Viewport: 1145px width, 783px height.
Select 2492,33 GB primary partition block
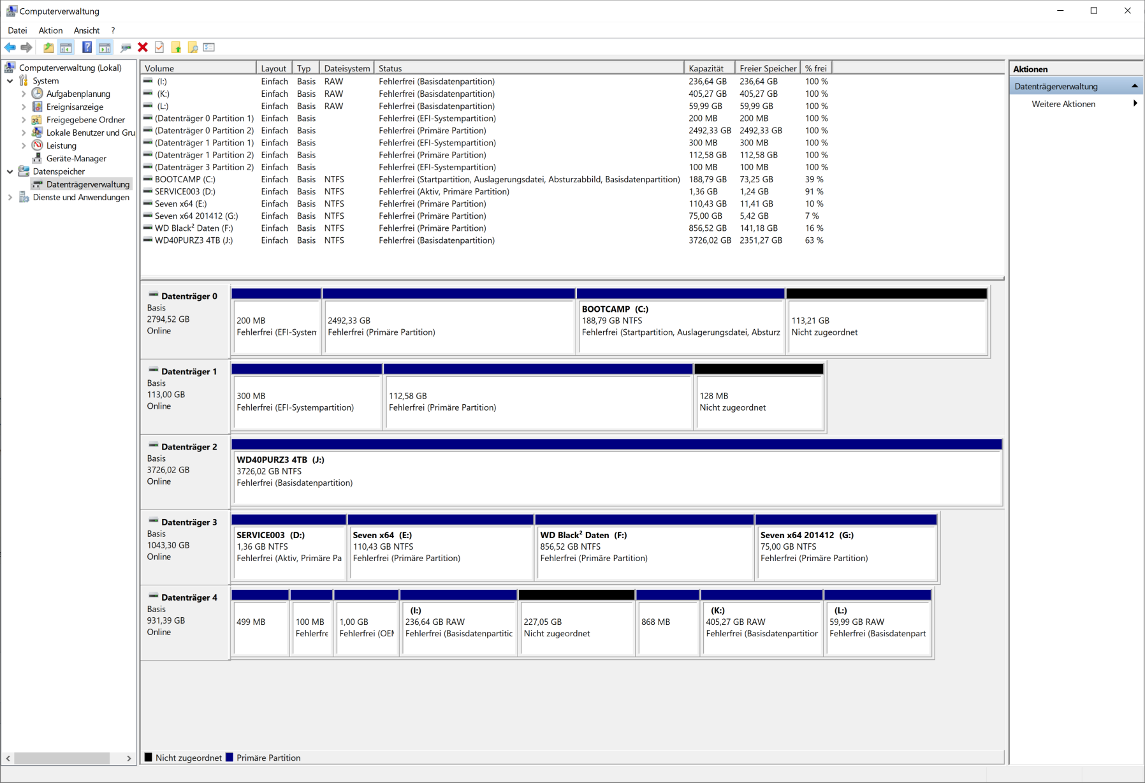tap(449, 321)
